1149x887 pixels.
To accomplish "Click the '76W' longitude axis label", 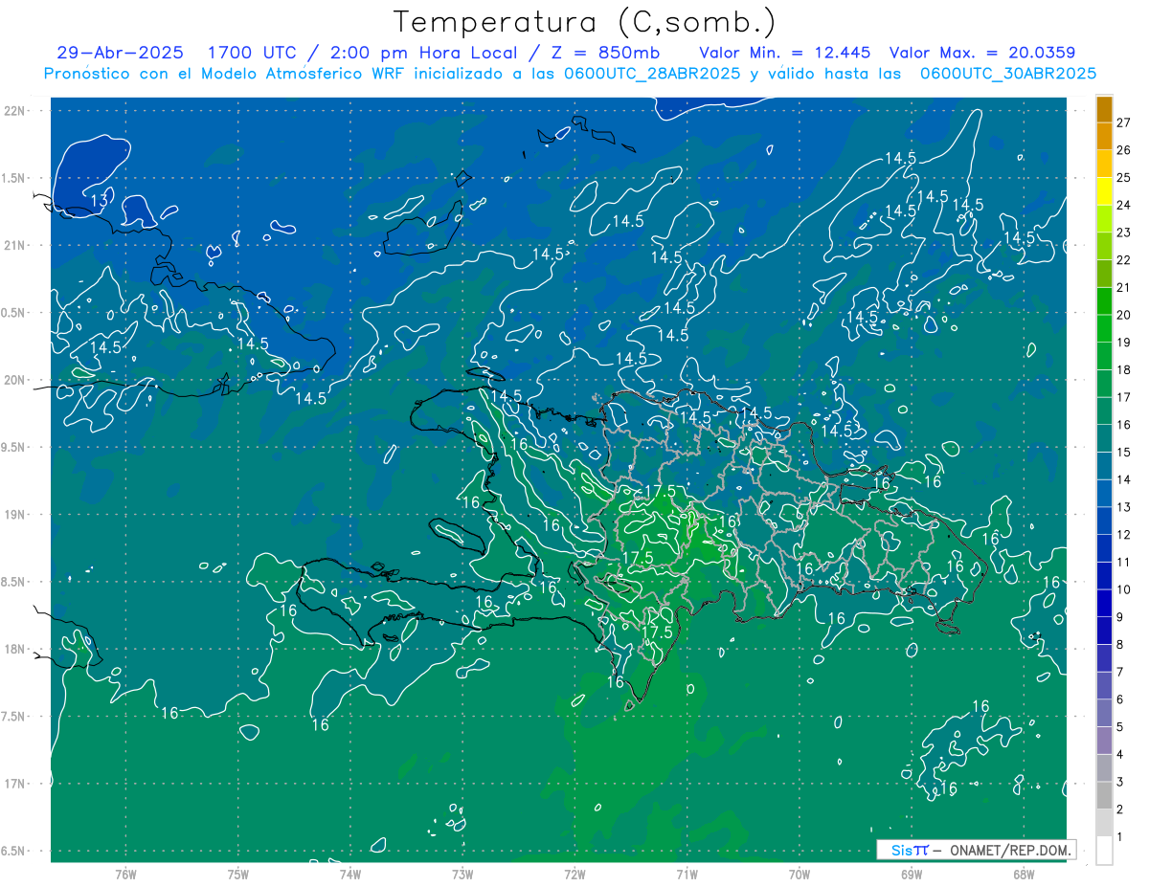I will pos(125,874).
